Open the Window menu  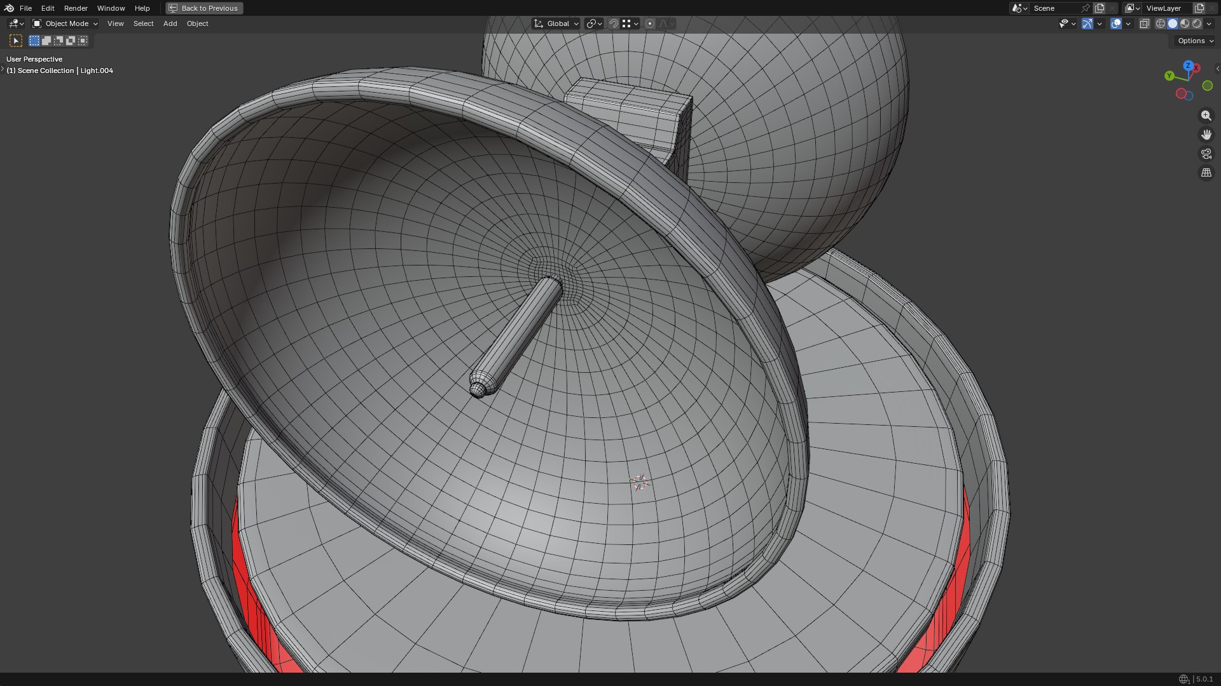(111, 8)
